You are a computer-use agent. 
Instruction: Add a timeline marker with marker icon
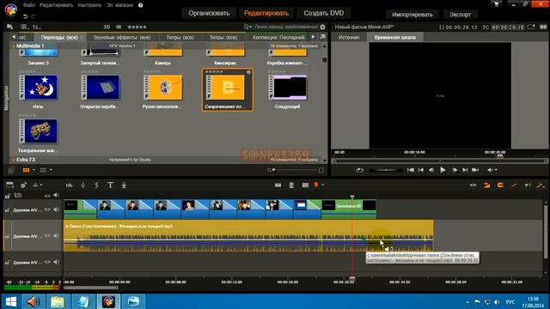click(x=316, y=185)
